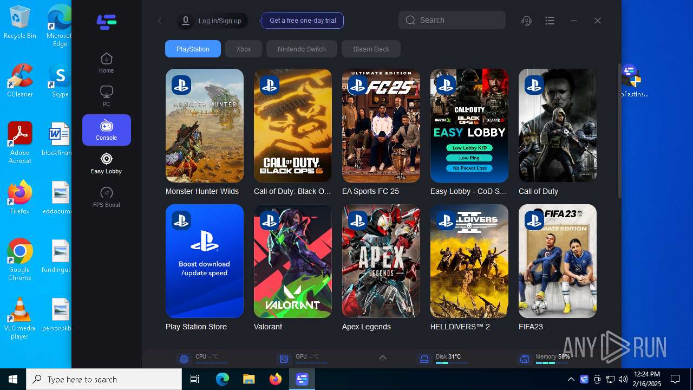Switch to the PlayStation tab
This screenshot has height=390, width=693.
coord(193,49)
